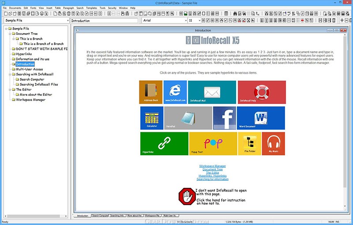Screen dimensions: 353x225
Task: Click the table grid toolbar icon
Action: click(226, 14)
